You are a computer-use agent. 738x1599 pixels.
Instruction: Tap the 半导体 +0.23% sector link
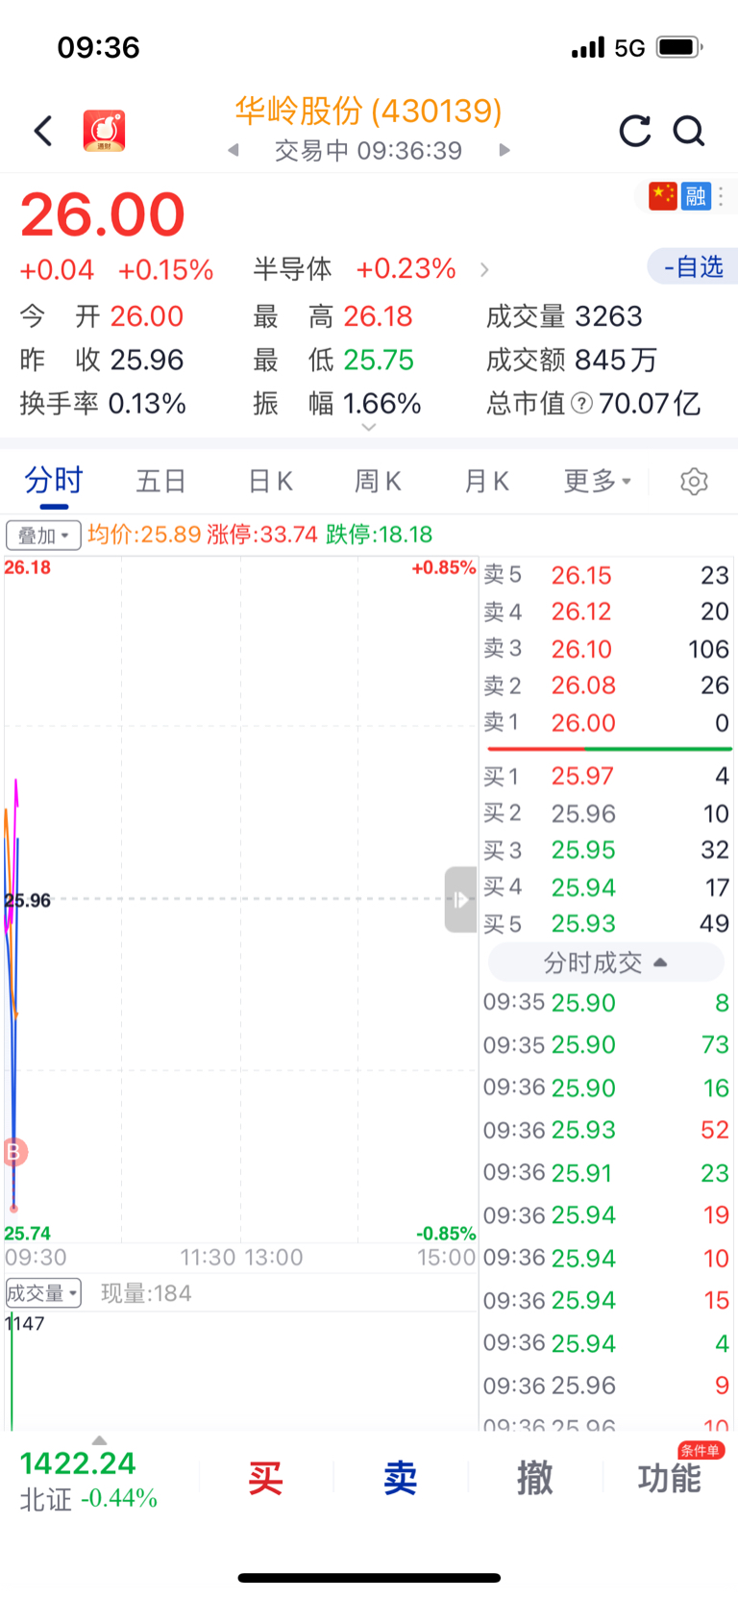(354, 269)
